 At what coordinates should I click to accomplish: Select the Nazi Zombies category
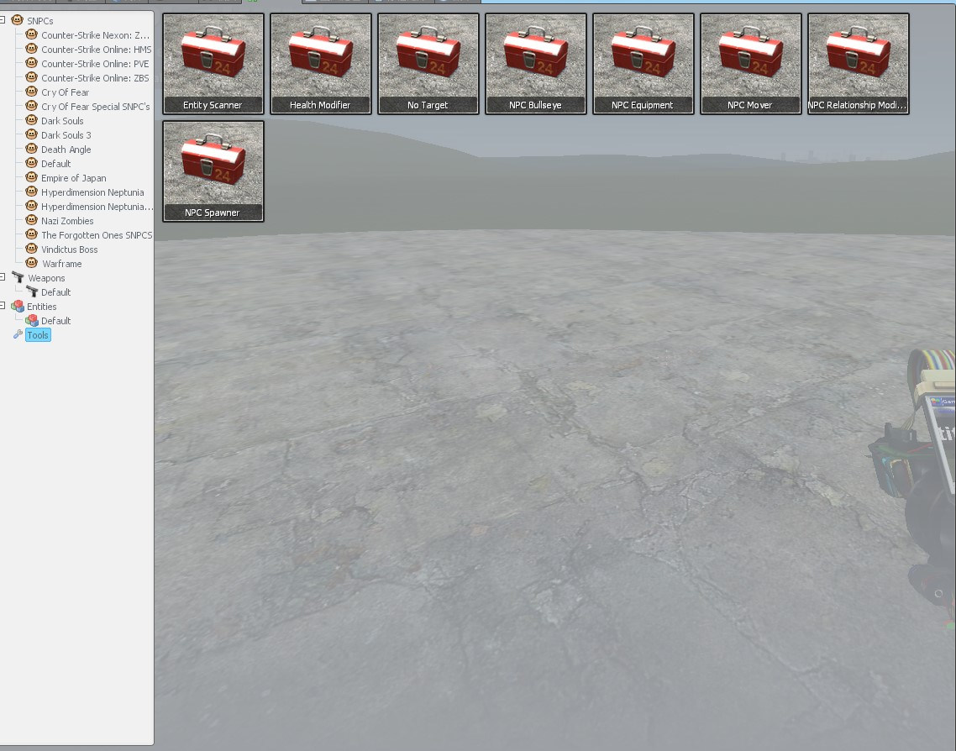(x=67, y=221)
